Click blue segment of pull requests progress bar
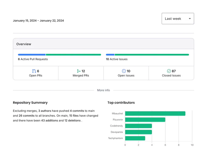This screenshot has height=160, width=207. coord(32,55)
